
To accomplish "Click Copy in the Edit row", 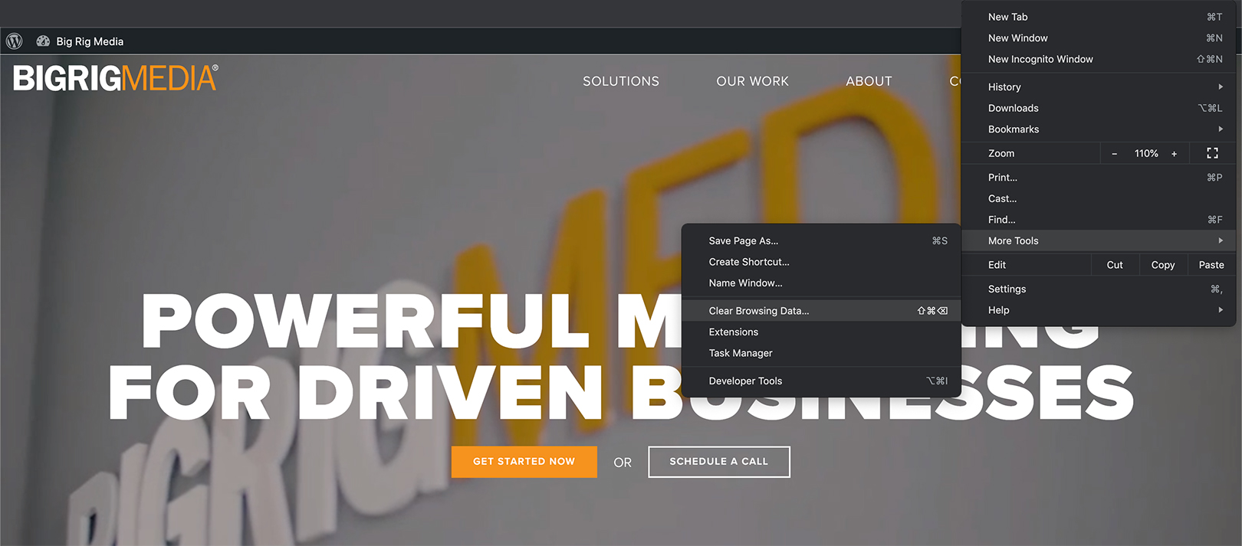I will tap(1163, 265).
